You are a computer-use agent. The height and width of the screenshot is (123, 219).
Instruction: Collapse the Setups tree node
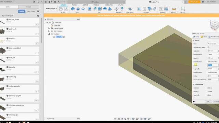point(49,34)
